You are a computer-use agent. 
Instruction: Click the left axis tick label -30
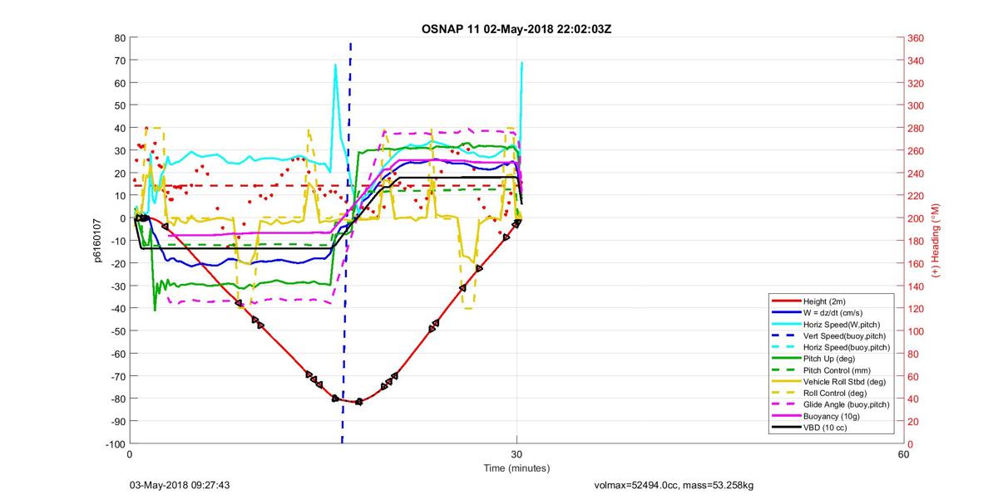120,286
